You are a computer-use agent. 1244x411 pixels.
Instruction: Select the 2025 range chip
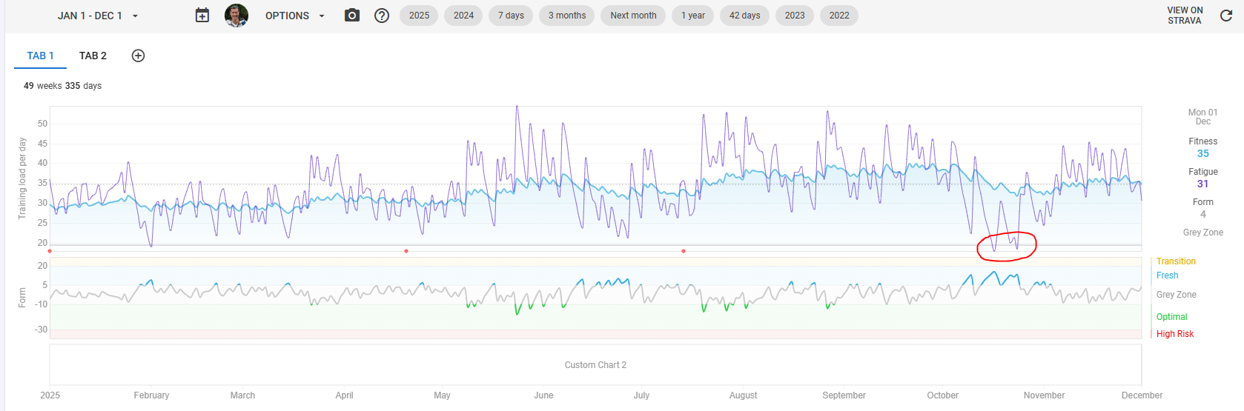point(419,16)
